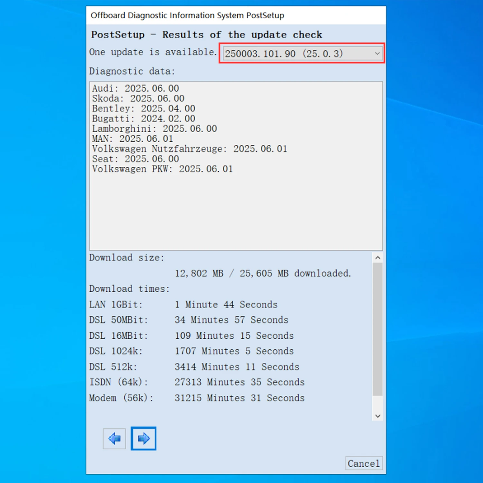Select the 12,802 MB downloaded progress text
The height and width of the screenshot is (483, 483).
(263, 273)
